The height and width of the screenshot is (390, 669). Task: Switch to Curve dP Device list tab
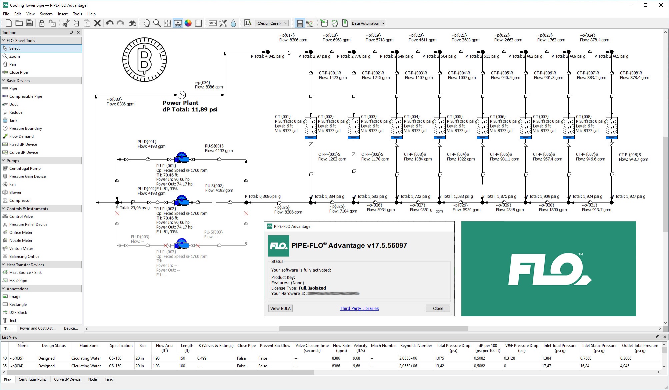(x=67, y=379)
